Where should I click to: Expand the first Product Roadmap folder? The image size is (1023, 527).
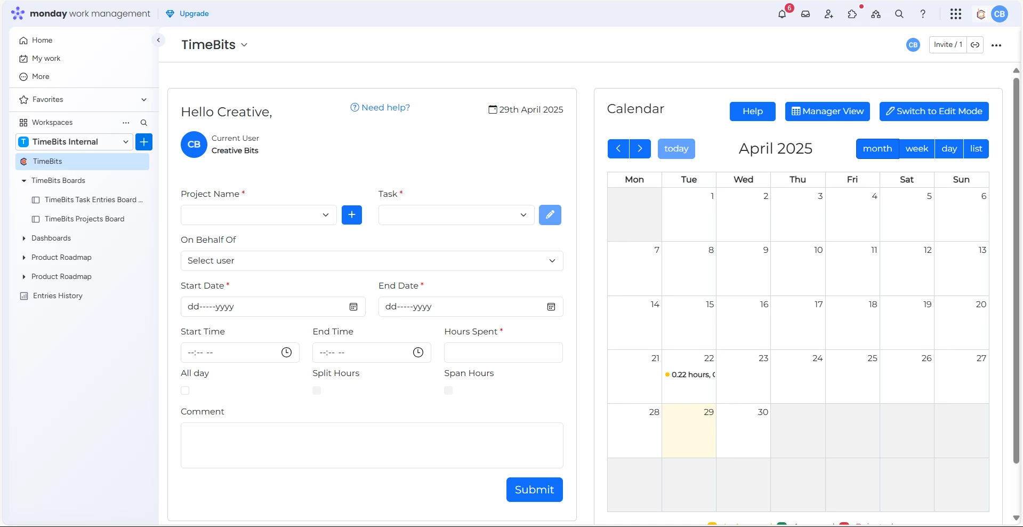(24, 258)
